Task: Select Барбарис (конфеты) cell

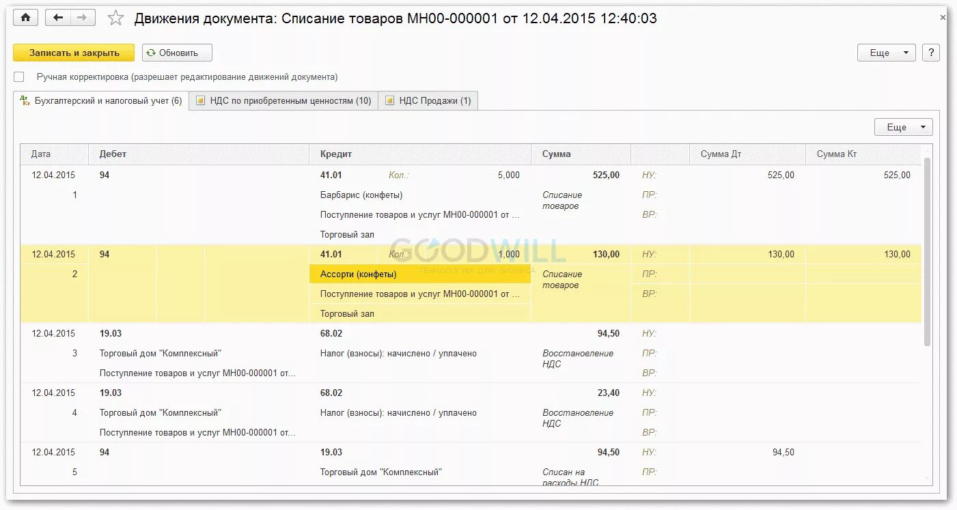Action: (361, 195)
